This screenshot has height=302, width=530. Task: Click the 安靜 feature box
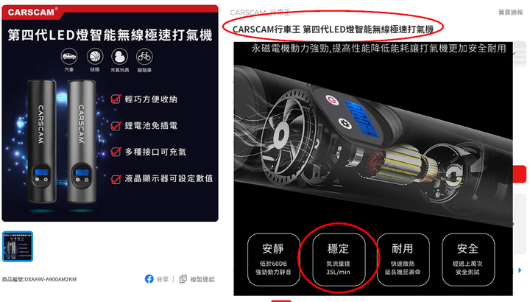273,259
